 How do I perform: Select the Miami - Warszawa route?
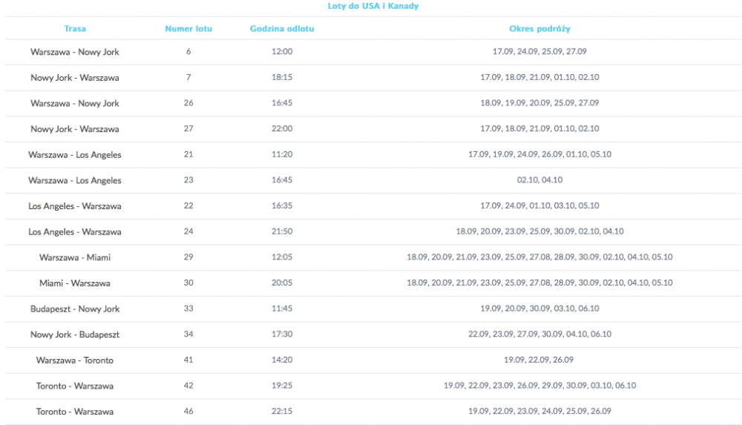point(75,283)
